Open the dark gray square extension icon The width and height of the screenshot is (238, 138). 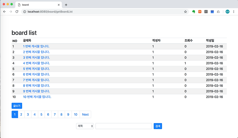[x=206, y=12]
